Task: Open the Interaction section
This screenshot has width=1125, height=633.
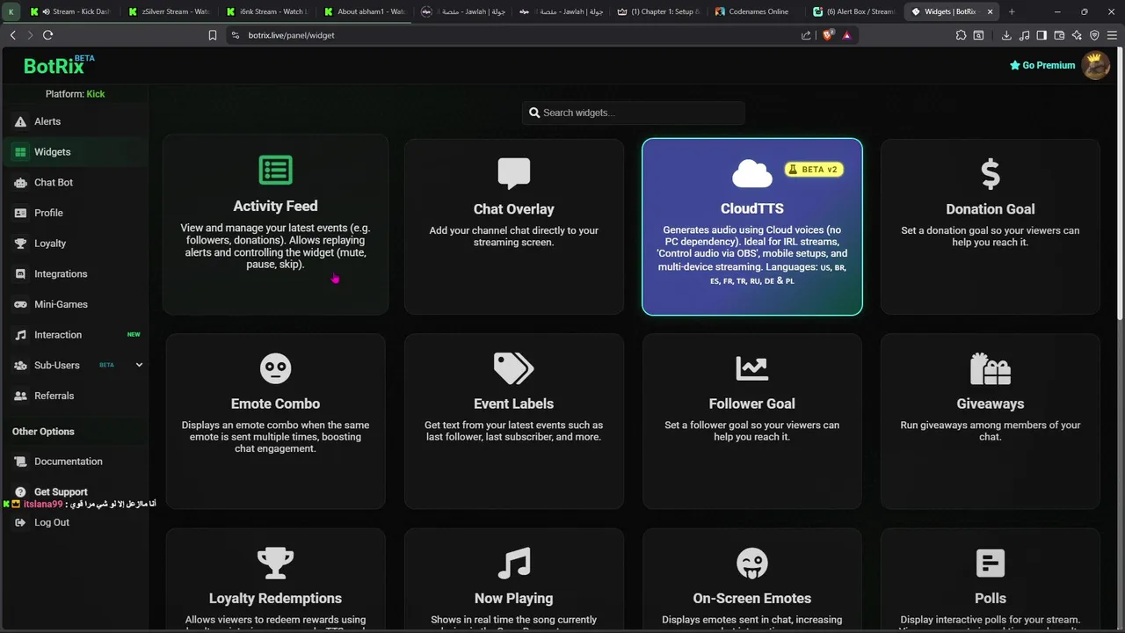Action: click(x=74, y=335)
